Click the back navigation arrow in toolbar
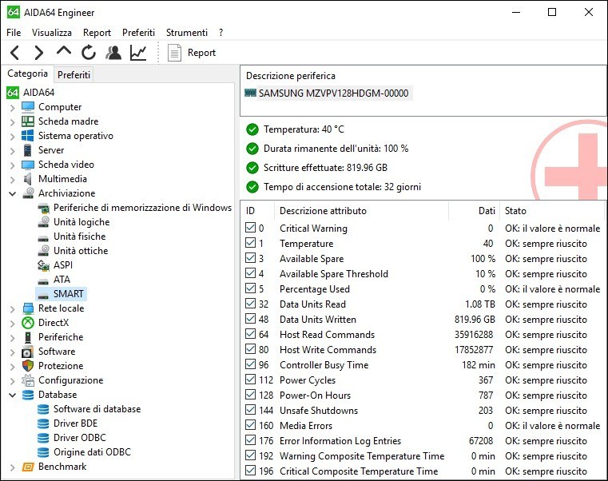This screenshot has height=481, width=608. 14,53
